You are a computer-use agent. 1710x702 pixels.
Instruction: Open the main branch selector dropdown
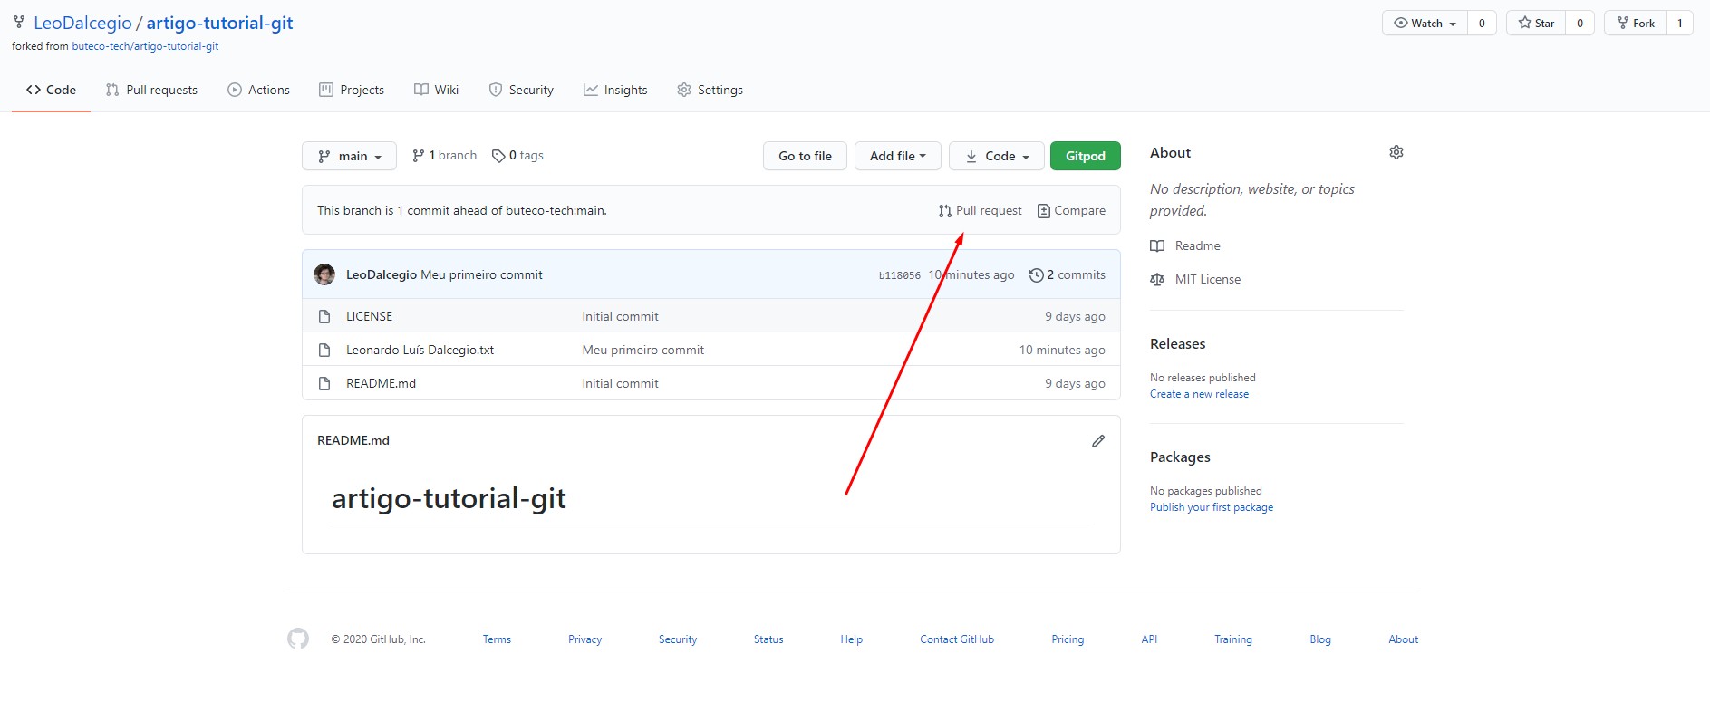click(349, 156)
